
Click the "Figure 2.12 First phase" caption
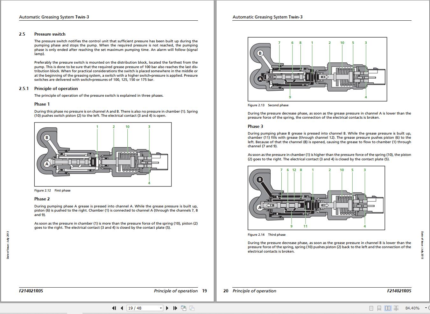coord(53,190)
